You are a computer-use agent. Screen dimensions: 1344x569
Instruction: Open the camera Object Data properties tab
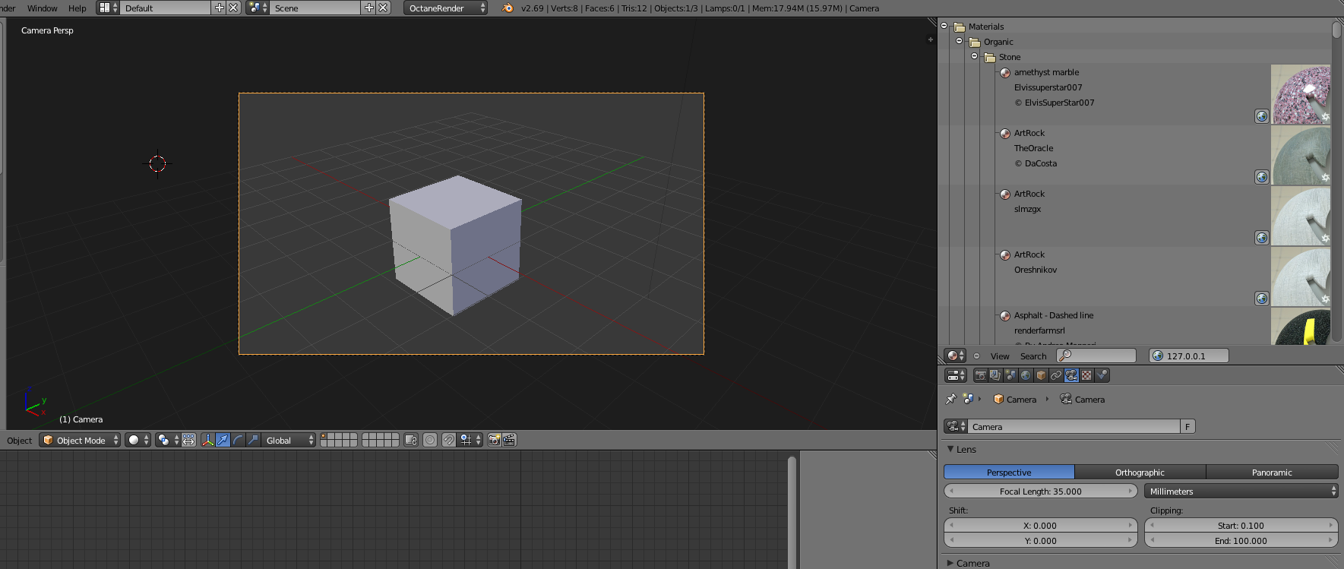(x=1071, y=375)
